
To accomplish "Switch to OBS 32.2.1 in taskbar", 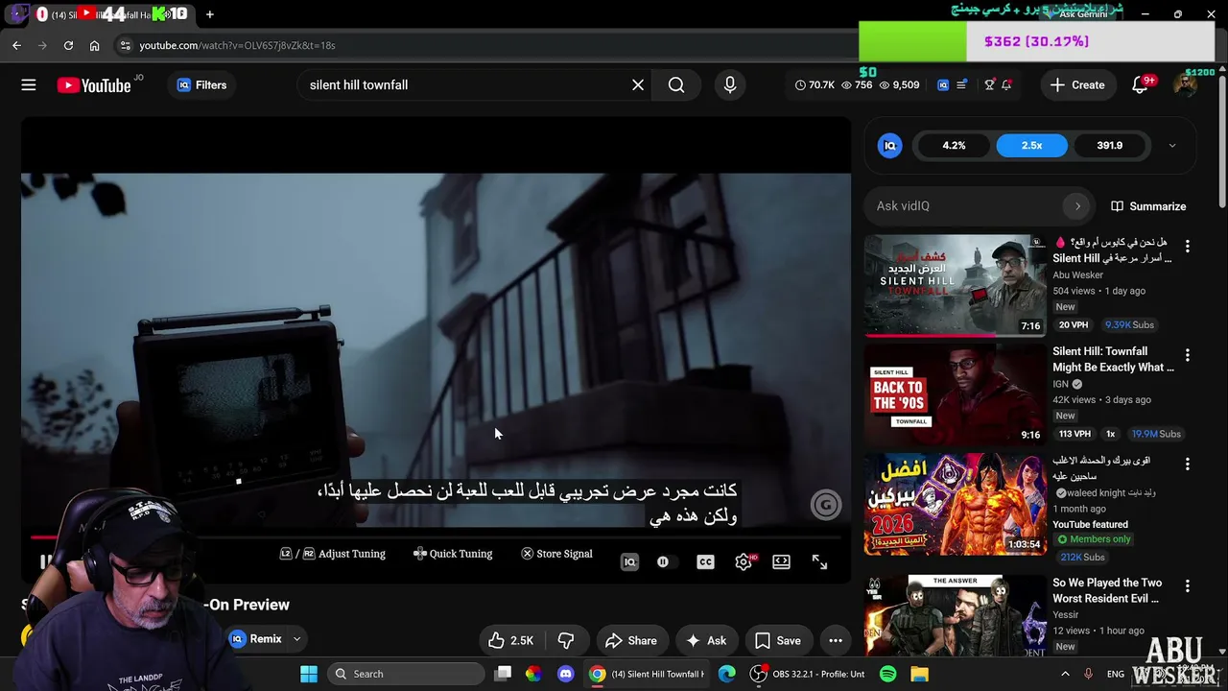I will pyautogui.click(x=807, y=674).
